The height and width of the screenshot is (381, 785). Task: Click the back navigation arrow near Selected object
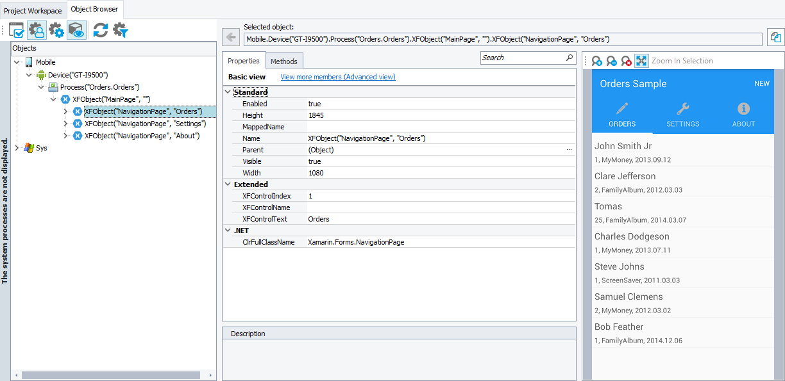coord(230,36)
